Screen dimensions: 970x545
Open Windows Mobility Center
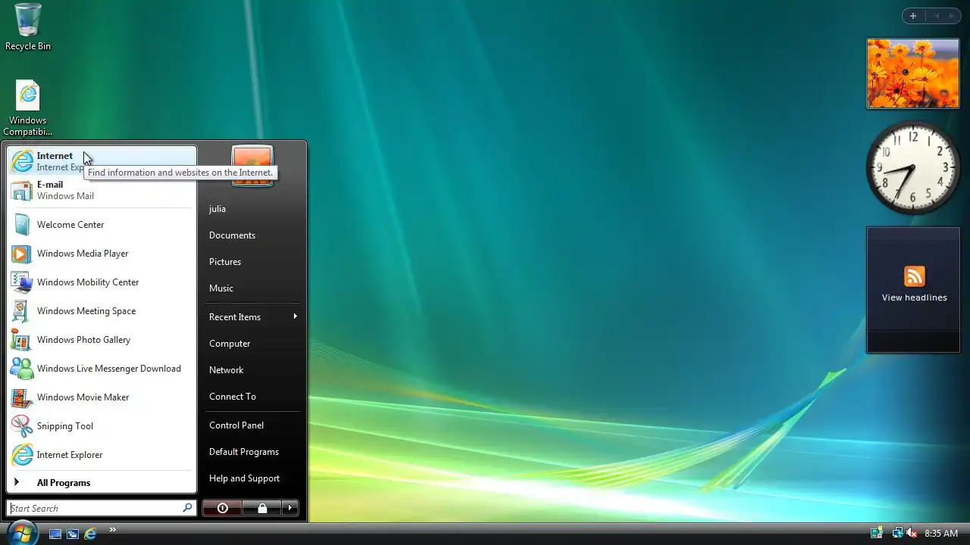[x=102, y=282]
